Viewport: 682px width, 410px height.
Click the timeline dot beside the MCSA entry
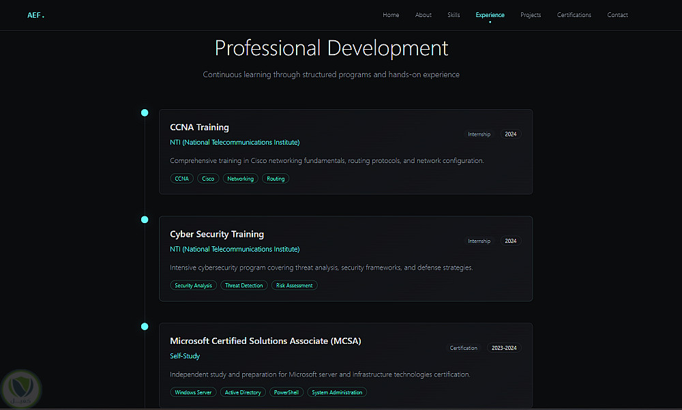pos(145,327)
